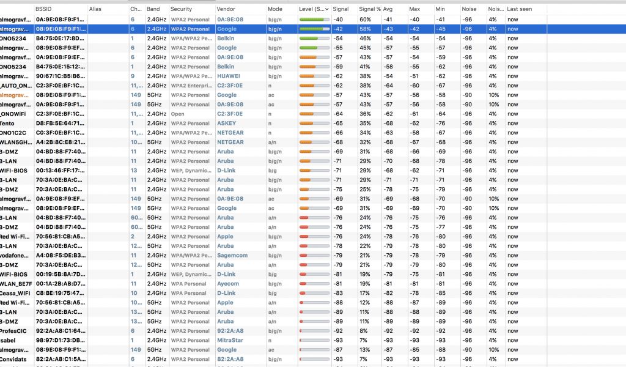626x367 pixels.
Task: Click the ASKEY vendor name
Action: point(226,123)
